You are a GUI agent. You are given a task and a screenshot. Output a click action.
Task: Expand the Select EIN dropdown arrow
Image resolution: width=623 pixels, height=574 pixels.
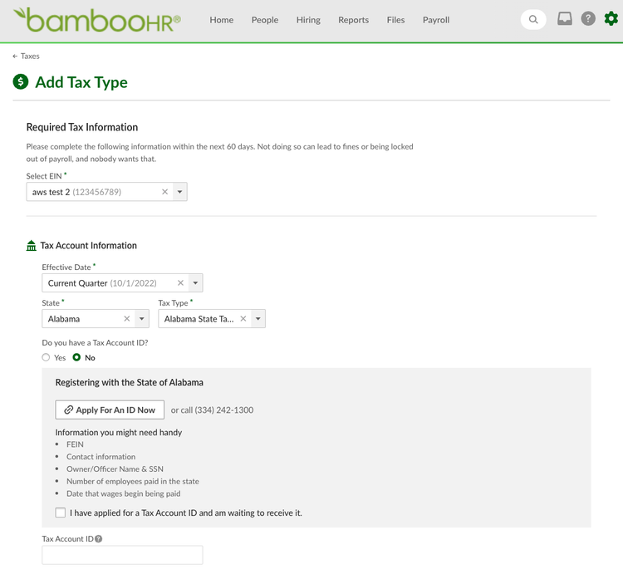[179, 192]
